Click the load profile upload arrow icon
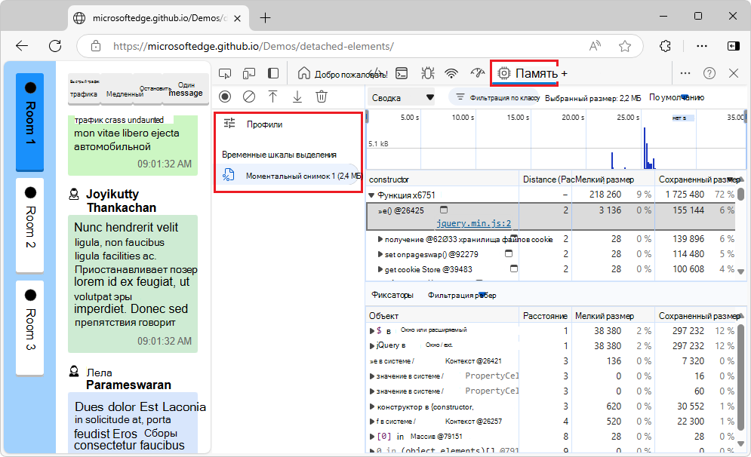Viewport: 751px width, 457px height. click(x=273, y=97)
